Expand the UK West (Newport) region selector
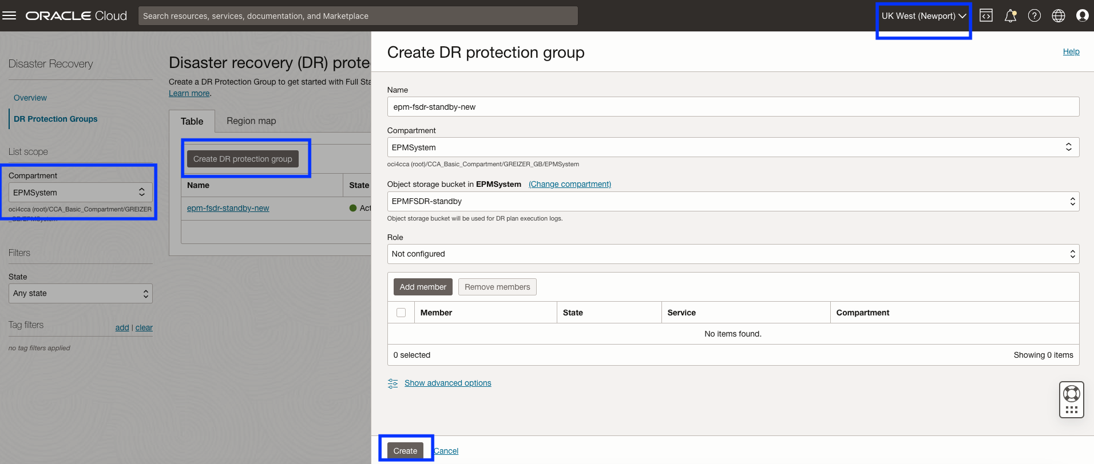This screenshot has width=1094, height=464. point(923,16)
